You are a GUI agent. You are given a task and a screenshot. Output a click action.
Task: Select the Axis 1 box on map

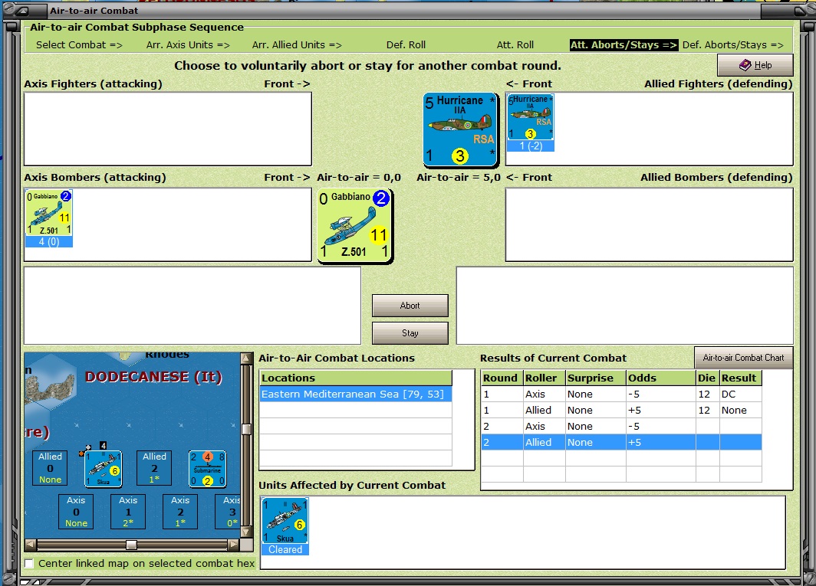click(128, 512)
